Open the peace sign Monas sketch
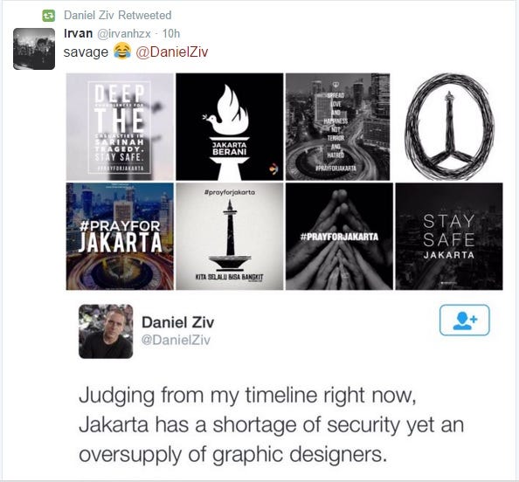Screen dimensions: 519x482 [449, 127]
